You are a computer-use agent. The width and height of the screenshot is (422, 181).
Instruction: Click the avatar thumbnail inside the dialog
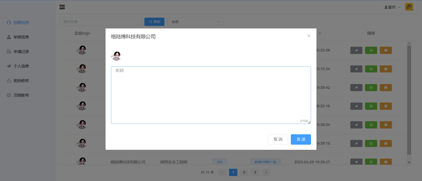pos(116,56)
